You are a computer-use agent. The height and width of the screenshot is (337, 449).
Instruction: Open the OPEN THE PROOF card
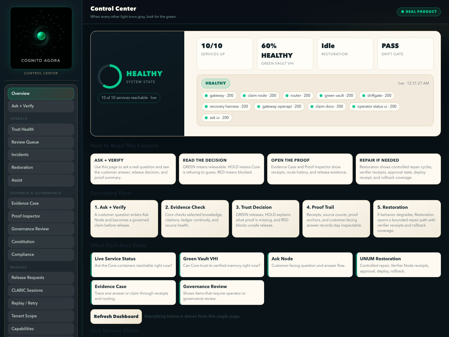pyautogui.click(x=310, y=169)
